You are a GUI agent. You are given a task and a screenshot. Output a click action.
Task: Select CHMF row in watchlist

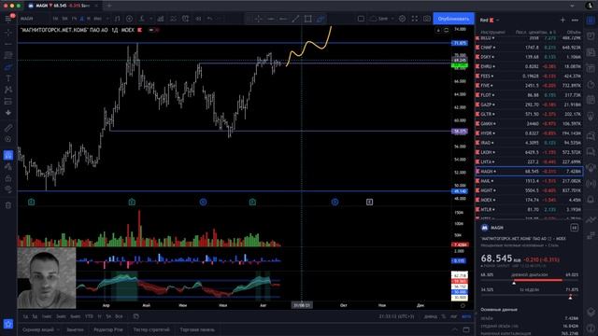tap(529, 48)
